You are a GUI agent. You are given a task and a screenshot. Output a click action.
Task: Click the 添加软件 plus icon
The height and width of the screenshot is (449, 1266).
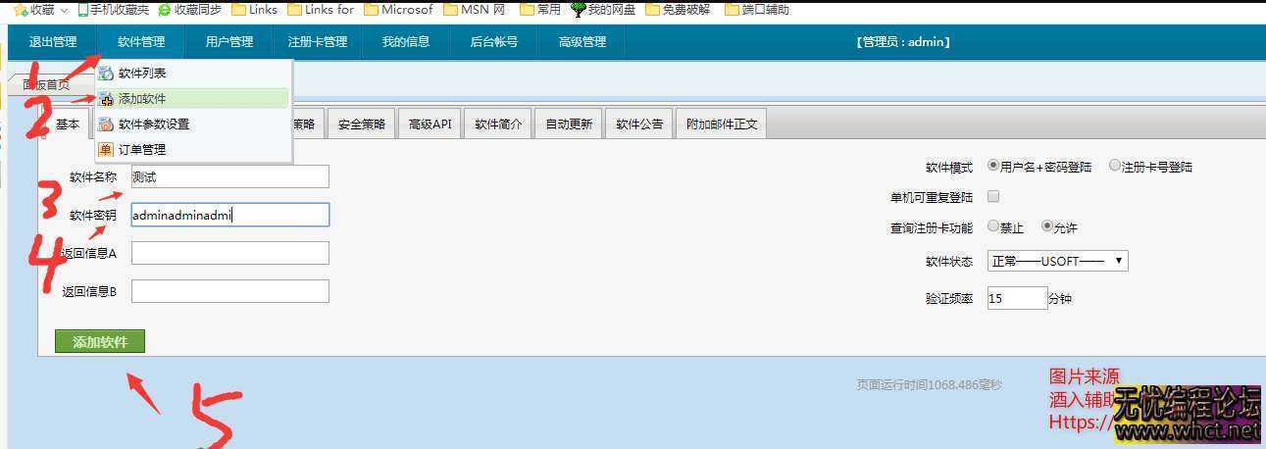[106, 99]
